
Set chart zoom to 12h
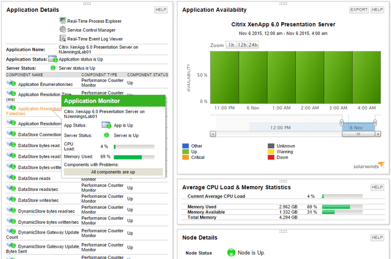(x=242, y=45)
